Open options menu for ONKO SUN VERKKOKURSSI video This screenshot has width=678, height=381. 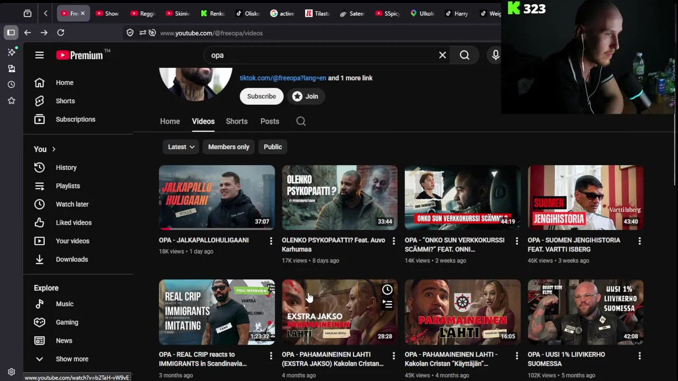(517, 241)
